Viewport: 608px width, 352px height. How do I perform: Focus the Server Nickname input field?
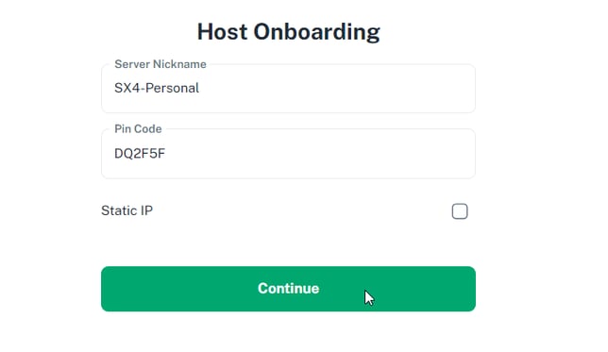click(x=288, y=89)
